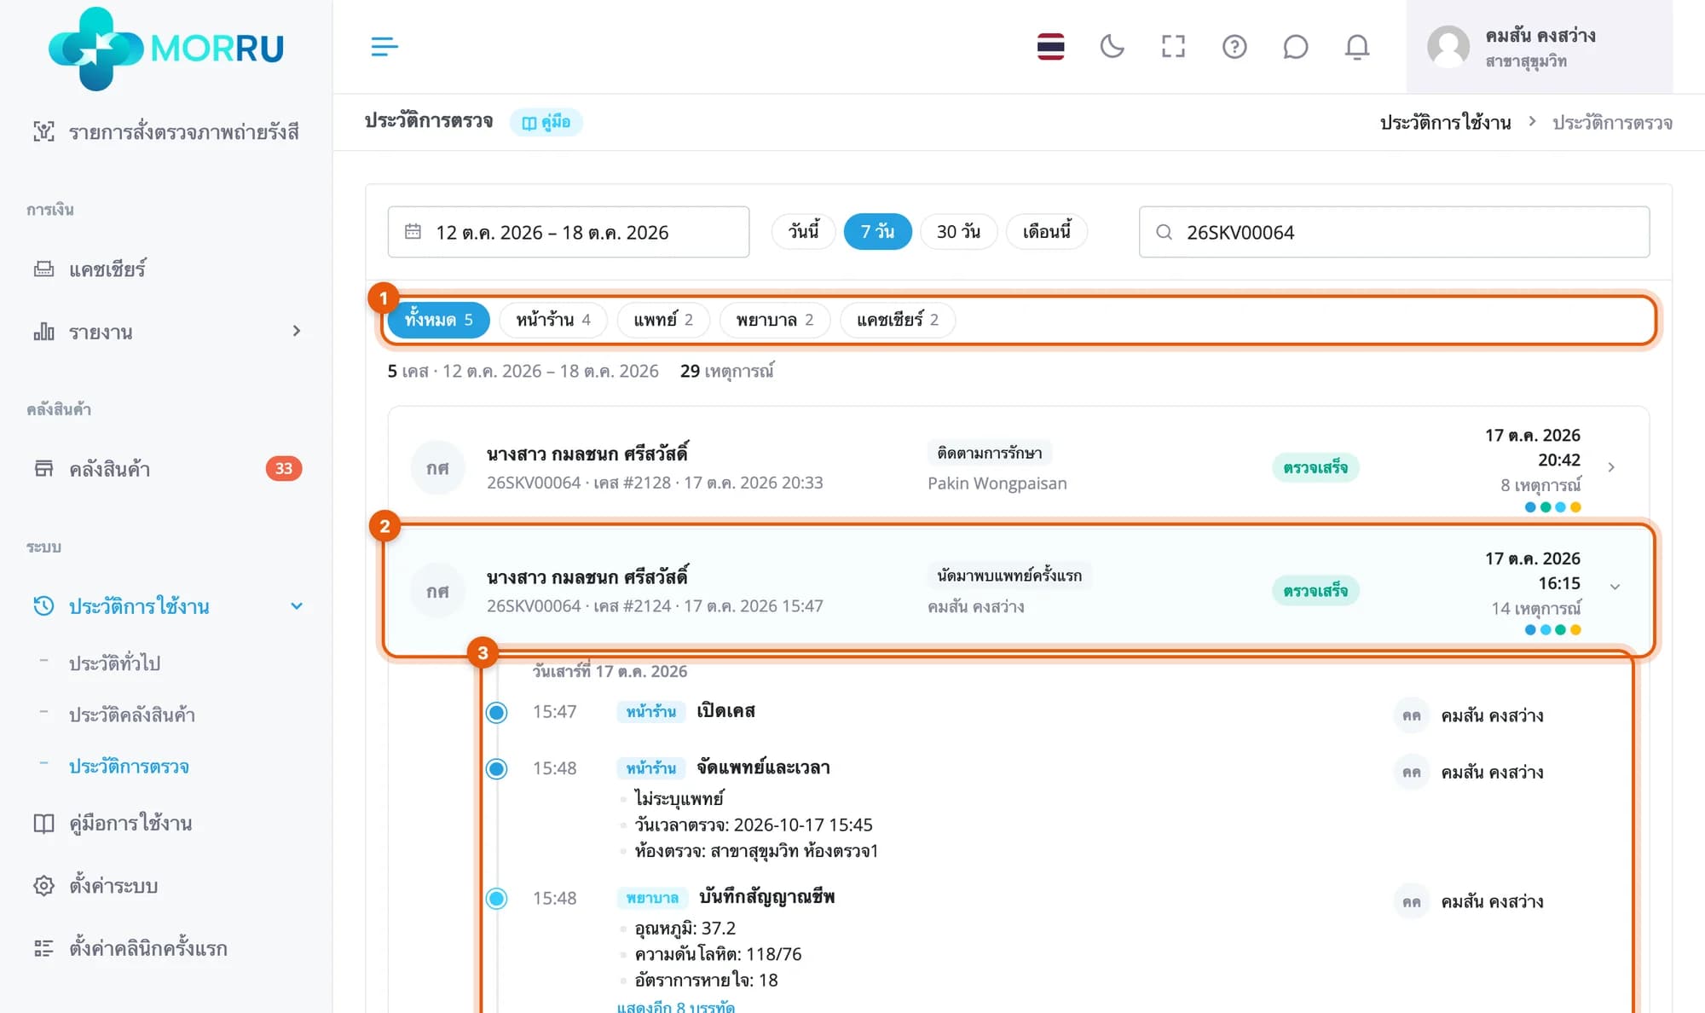Collapse the sidebar with hamburger menu icon
This screenshot has width=1705, height=1013.
pos(384,46)
